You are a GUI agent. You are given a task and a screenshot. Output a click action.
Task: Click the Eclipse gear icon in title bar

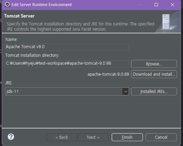(7, 5)
